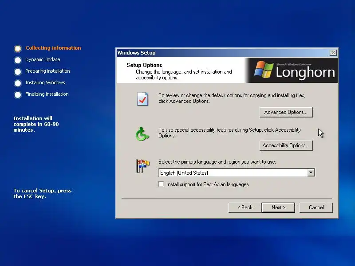Go Back to previous setup page

point(245,207)
